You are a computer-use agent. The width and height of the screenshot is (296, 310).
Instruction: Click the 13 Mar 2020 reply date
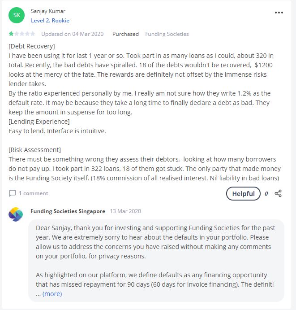[125, 211]
